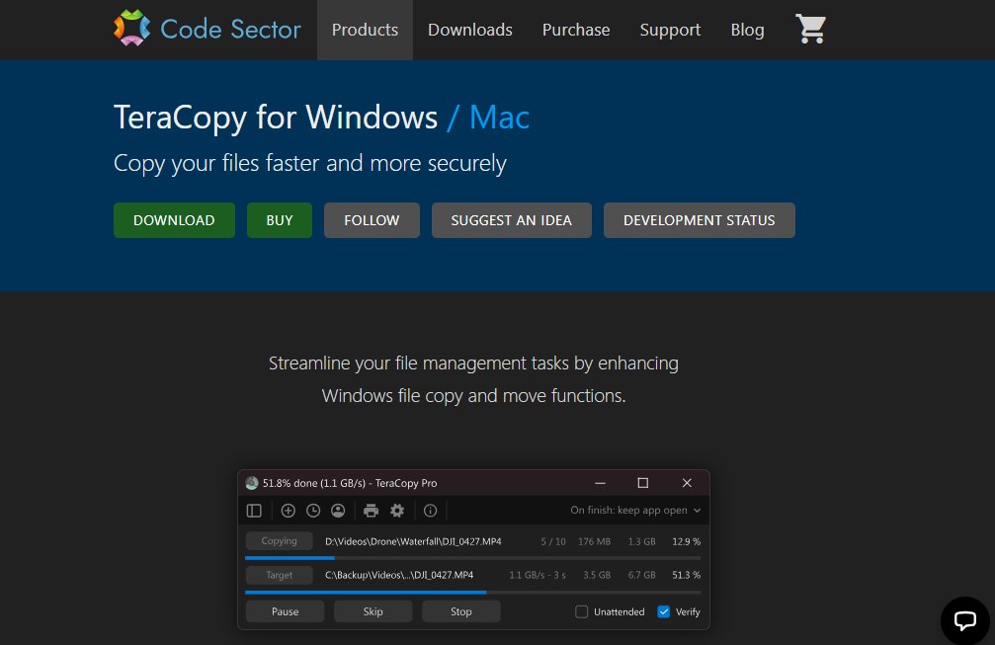Viewport: 995px width, 645px height.
Task: Enable the Unattended checkbox
Action: coord(581,612)
